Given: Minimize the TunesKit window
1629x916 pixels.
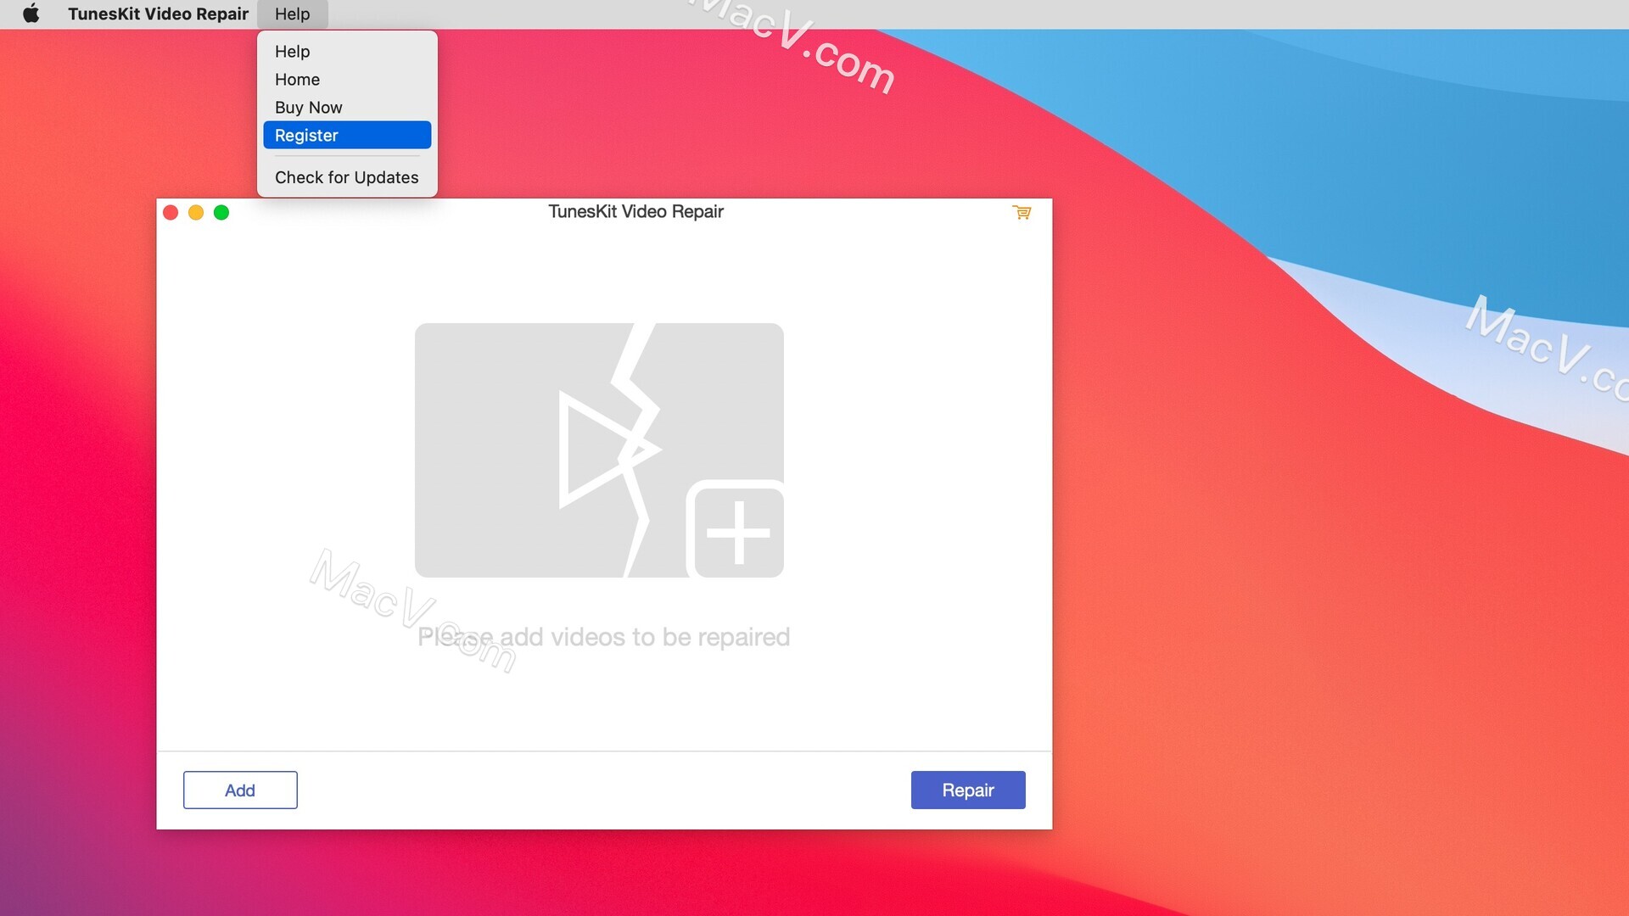Looking at the screenshot, I should click(x=196, y=212).
